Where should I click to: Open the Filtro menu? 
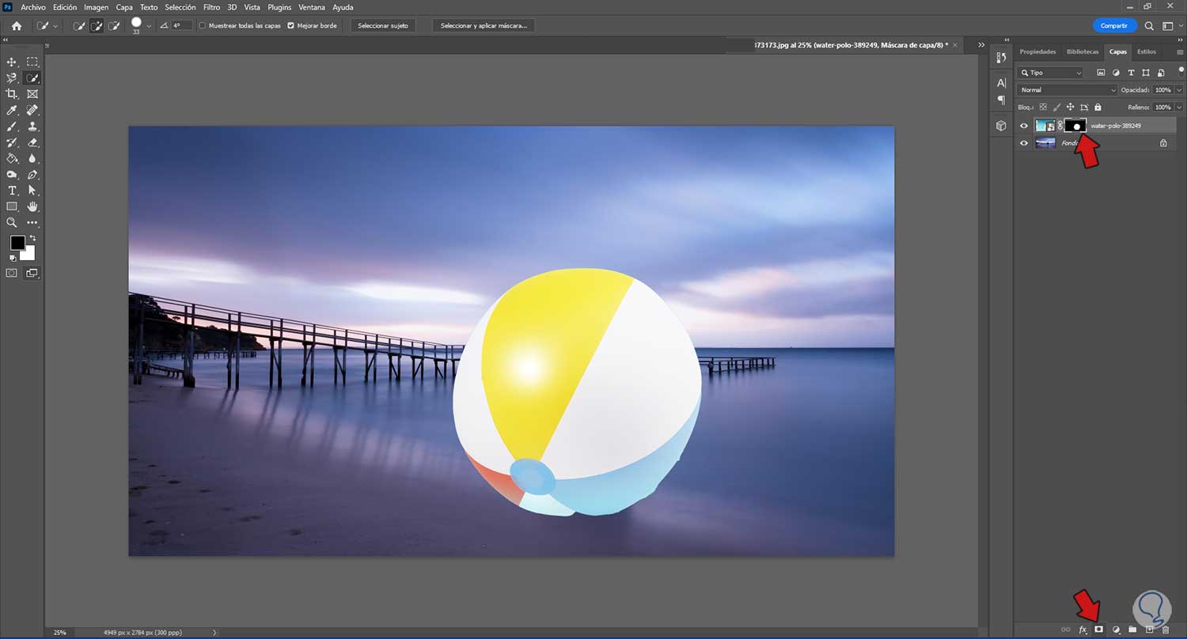point(211,7)
